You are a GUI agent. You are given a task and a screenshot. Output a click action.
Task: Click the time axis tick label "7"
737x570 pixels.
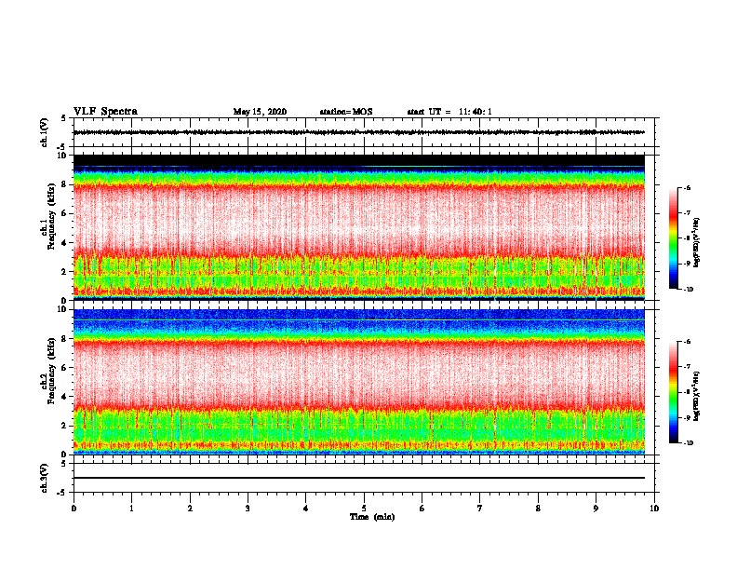click(x=480, y=509)
